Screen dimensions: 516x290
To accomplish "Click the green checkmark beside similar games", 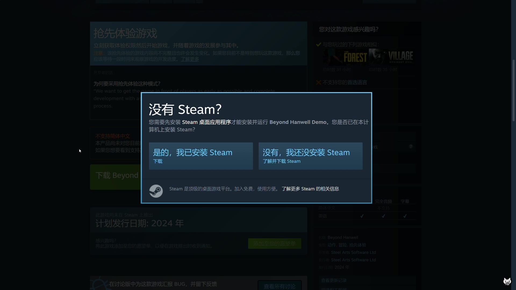I will pyautogui.click(x=319, y=44).
